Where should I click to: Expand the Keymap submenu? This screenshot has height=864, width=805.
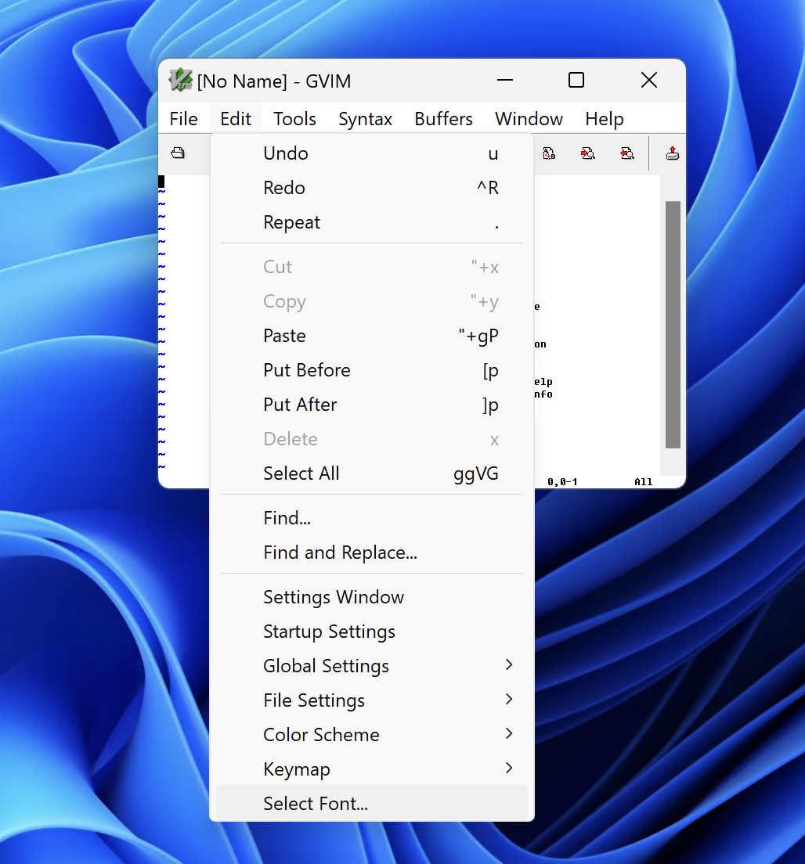(297, 769)
